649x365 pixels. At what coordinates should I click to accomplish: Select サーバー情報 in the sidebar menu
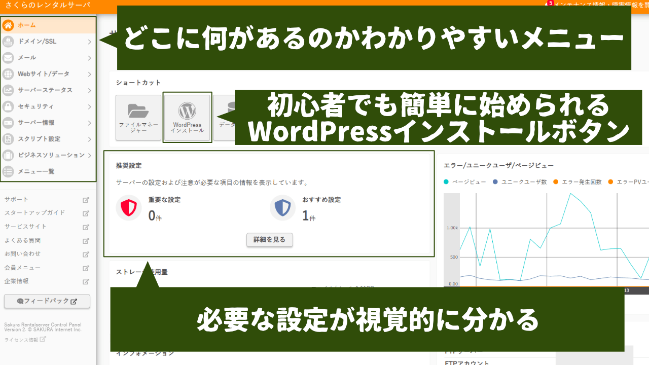pos(48,123)
